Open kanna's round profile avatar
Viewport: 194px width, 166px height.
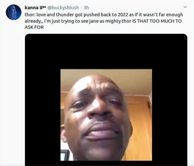[13, 12]
